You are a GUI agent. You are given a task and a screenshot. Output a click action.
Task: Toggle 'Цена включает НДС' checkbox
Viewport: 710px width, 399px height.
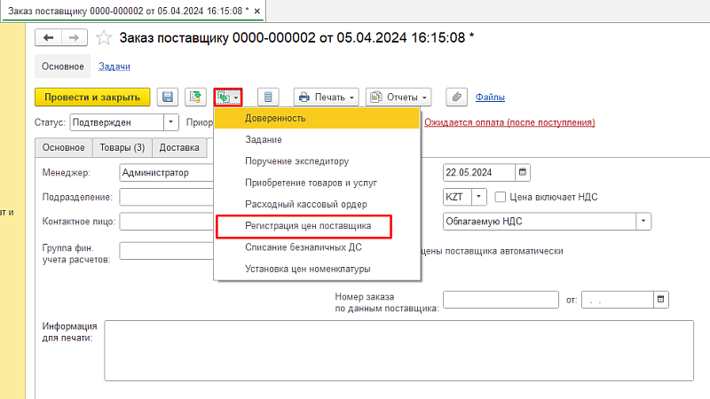point(501,196)
